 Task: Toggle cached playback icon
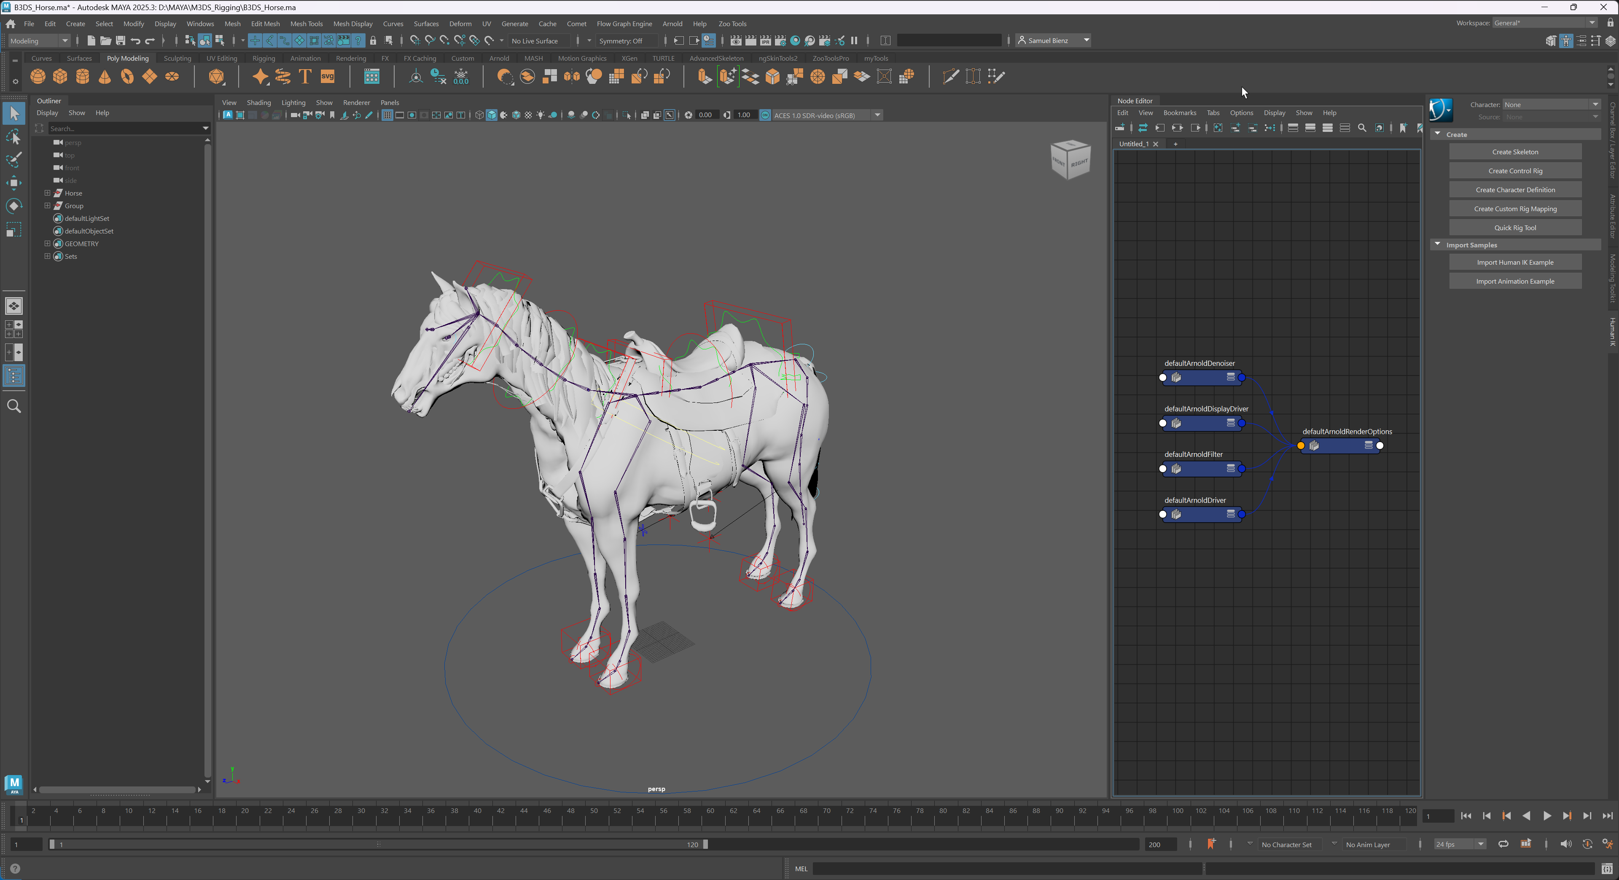(1525, 844)
